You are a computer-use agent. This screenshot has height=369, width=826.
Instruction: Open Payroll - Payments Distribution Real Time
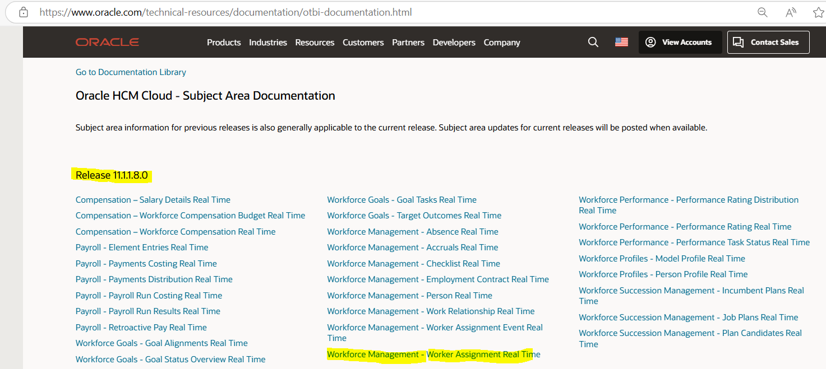pyautogui.click(x=154, y=279)
